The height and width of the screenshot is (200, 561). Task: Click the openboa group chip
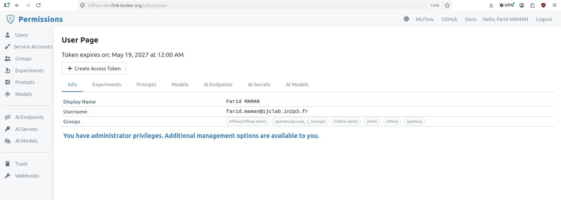[x=414, y=121]
